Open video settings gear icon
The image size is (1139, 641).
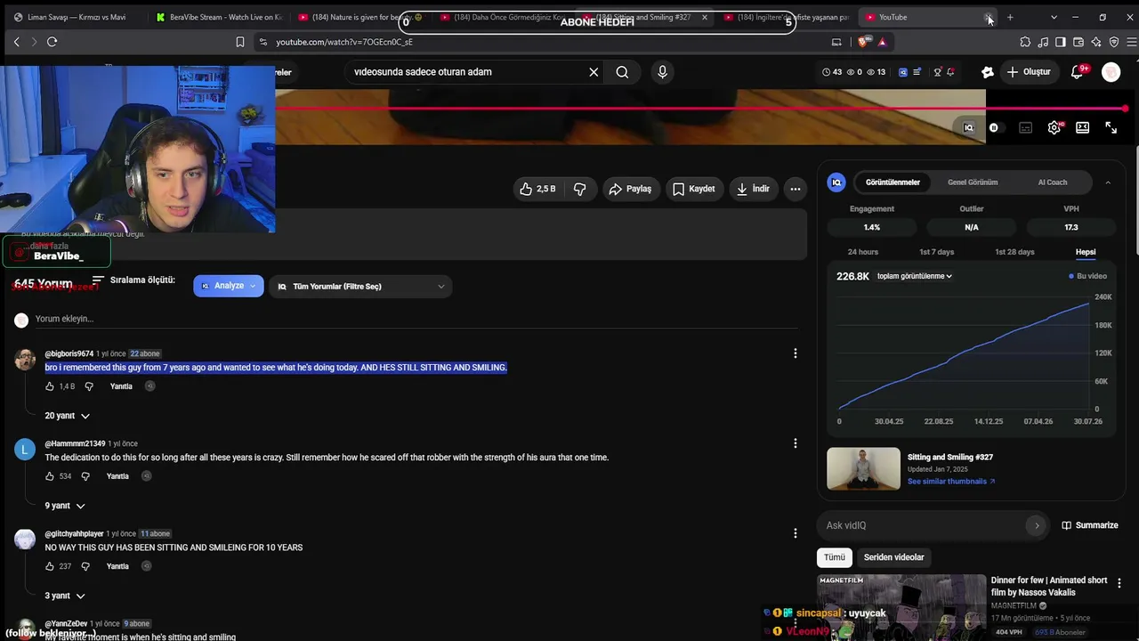point(1054,127)
